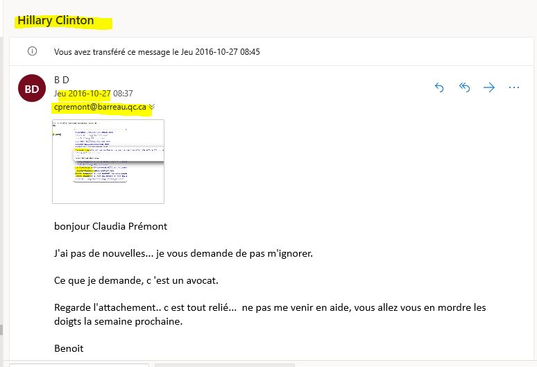Click the paragraph starting 'Regarde l'attachement'
537x367 pixels.
click(270, 313)
